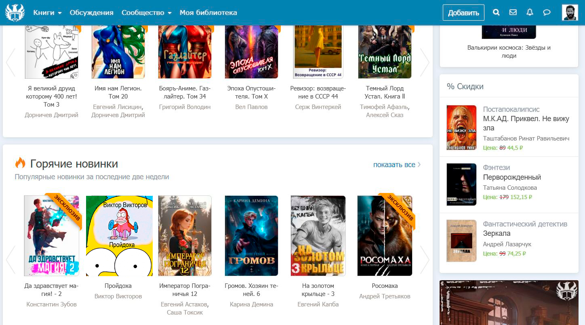Select the Постапокалипсис genre link
The width and height of the screenshot is (585, 325).
click(x=511, y=109)
